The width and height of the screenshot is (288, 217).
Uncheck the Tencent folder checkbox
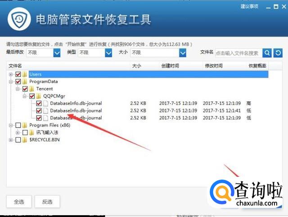coord(25,89)
